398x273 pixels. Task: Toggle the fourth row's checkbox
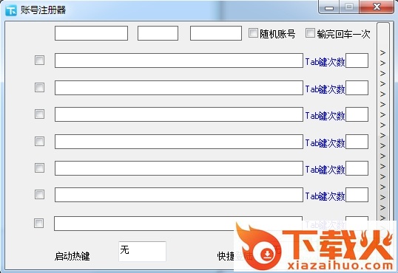pos(39,142)
